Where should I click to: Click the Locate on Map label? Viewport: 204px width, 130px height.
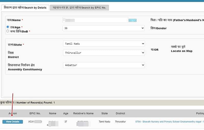click(x=181, y=51)
